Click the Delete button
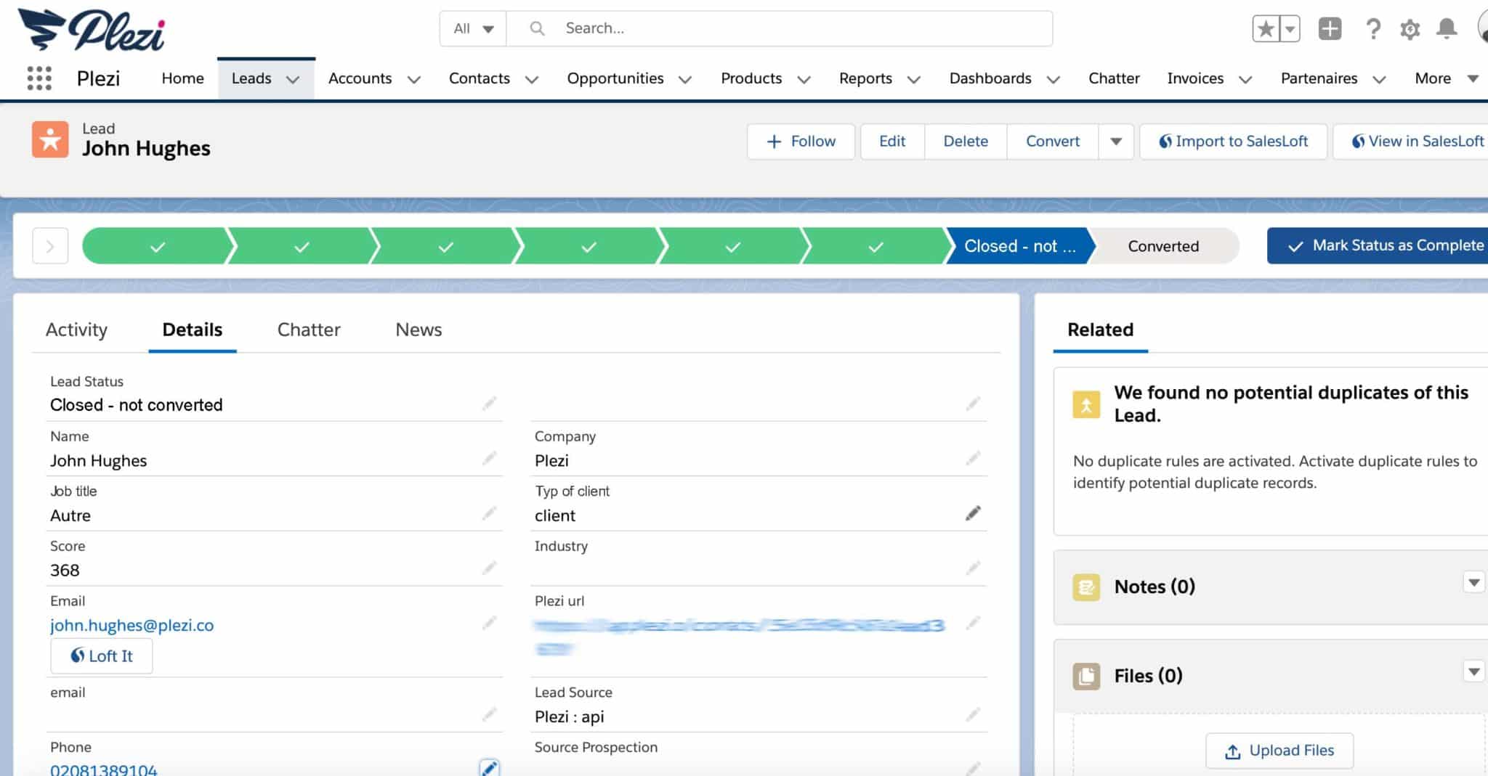 pyautogui.click(x=966, y=142)
